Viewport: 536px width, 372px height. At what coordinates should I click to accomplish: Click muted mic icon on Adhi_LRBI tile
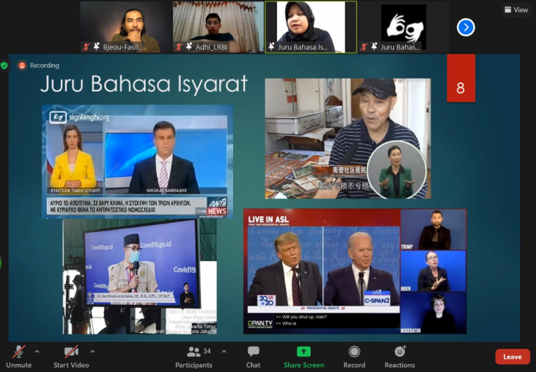[178, 47]
